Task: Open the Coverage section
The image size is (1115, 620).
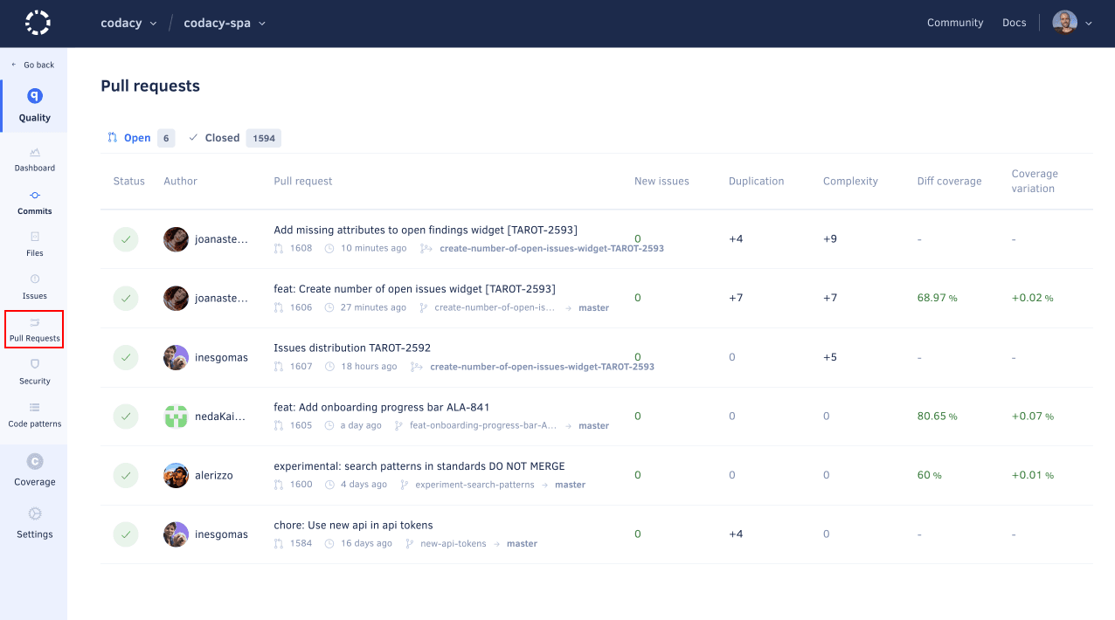Action: coord(34,469)
